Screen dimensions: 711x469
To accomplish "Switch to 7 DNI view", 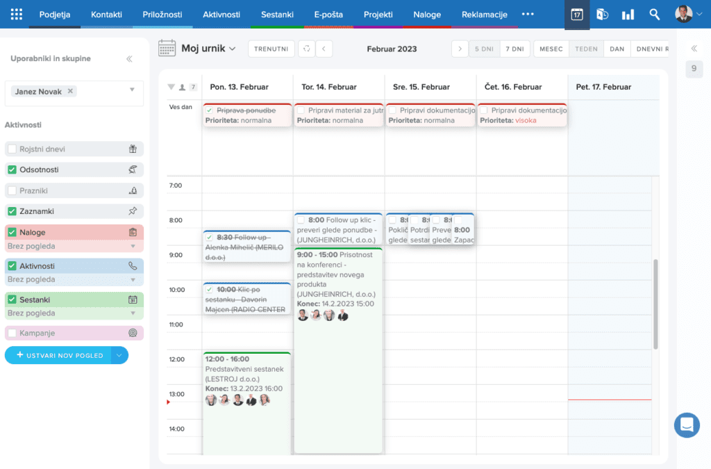I will (x=515, y=49).
